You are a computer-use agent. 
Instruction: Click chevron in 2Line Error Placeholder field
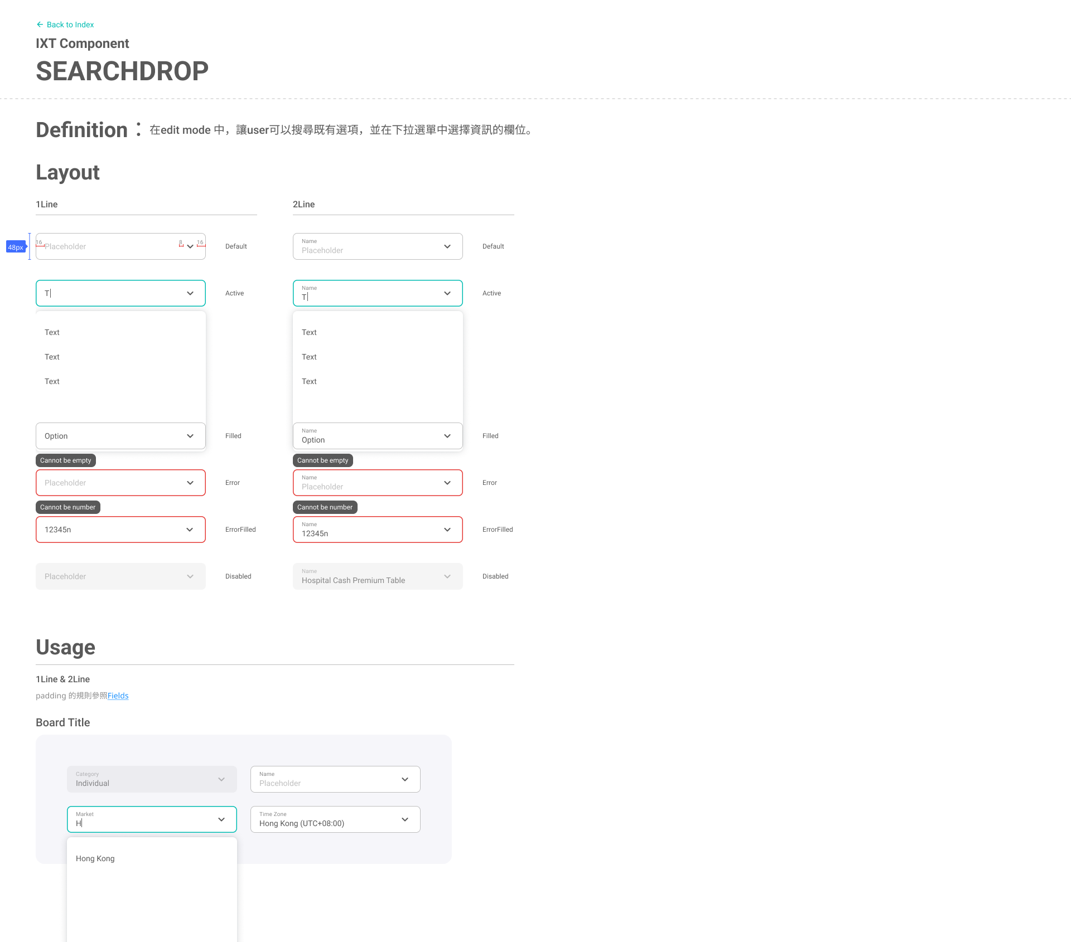(x=447, y=483)
